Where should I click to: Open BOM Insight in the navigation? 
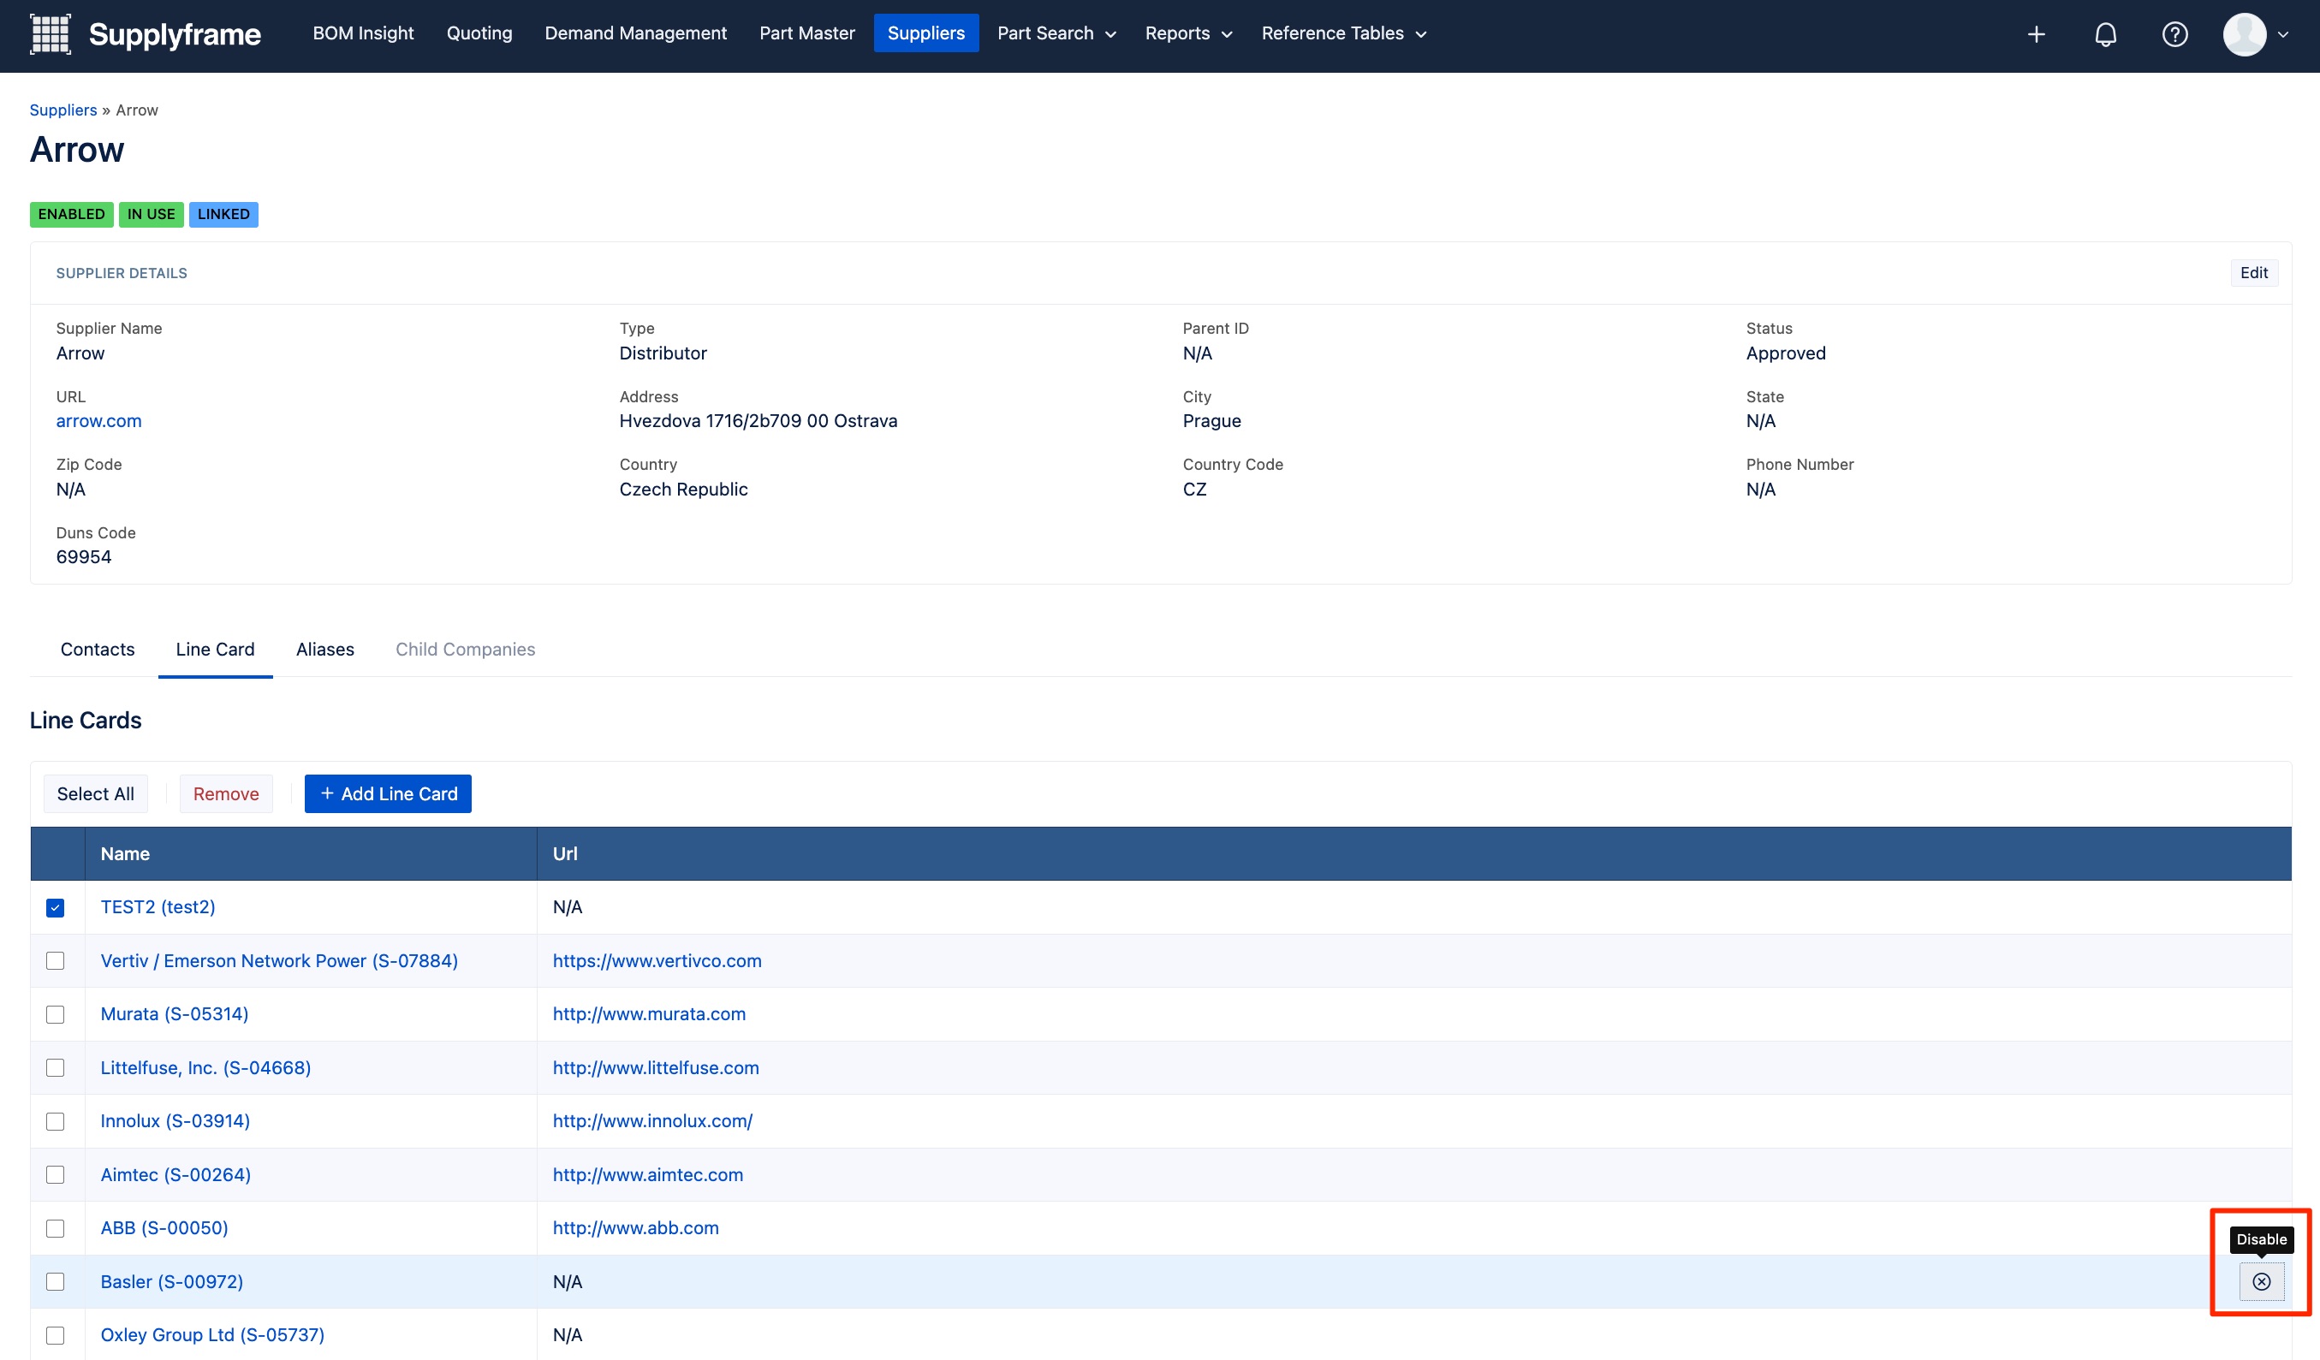click(363, 33)
